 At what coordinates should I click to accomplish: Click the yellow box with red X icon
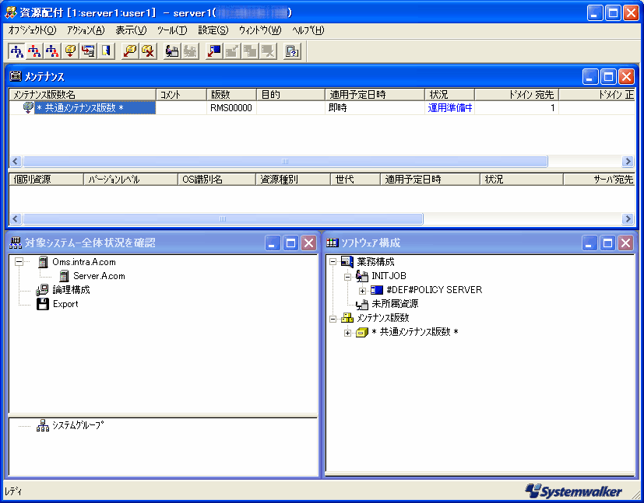coord(148,51)
